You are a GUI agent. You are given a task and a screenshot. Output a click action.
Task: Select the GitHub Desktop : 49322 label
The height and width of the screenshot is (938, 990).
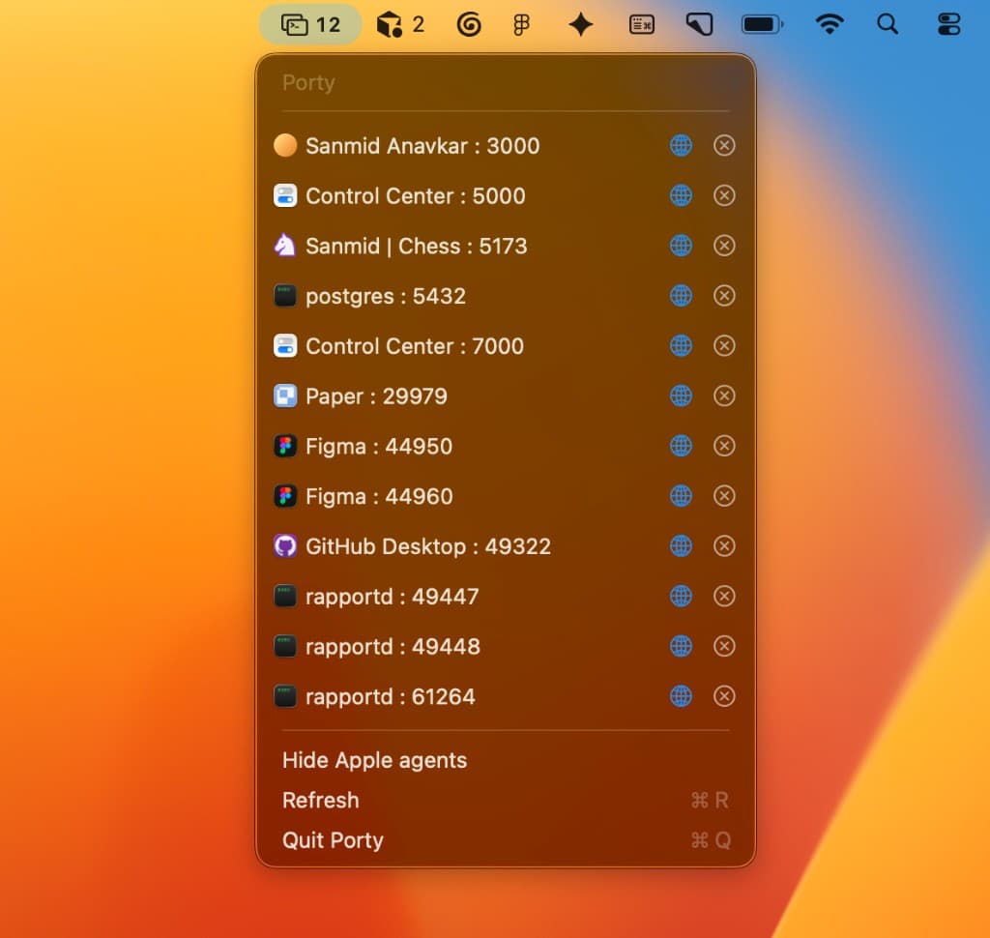(x=428, y=546)
